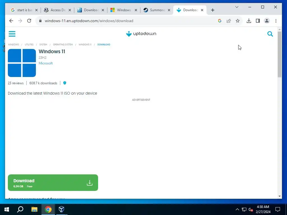
Task: Navigate to WINDOWS 11 breadcrumb
Action: click(x=85, y=45)
